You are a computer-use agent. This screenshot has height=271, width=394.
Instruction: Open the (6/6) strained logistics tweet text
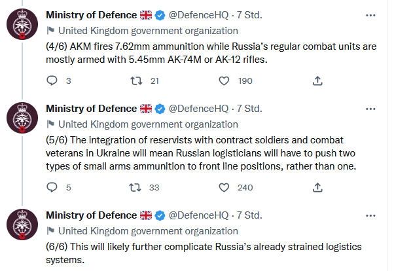click(x=204, y=253)
